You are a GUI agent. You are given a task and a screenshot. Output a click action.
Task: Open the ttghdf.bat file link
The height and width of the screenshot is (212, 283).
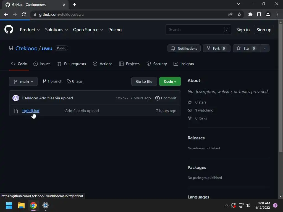point(31,111)
